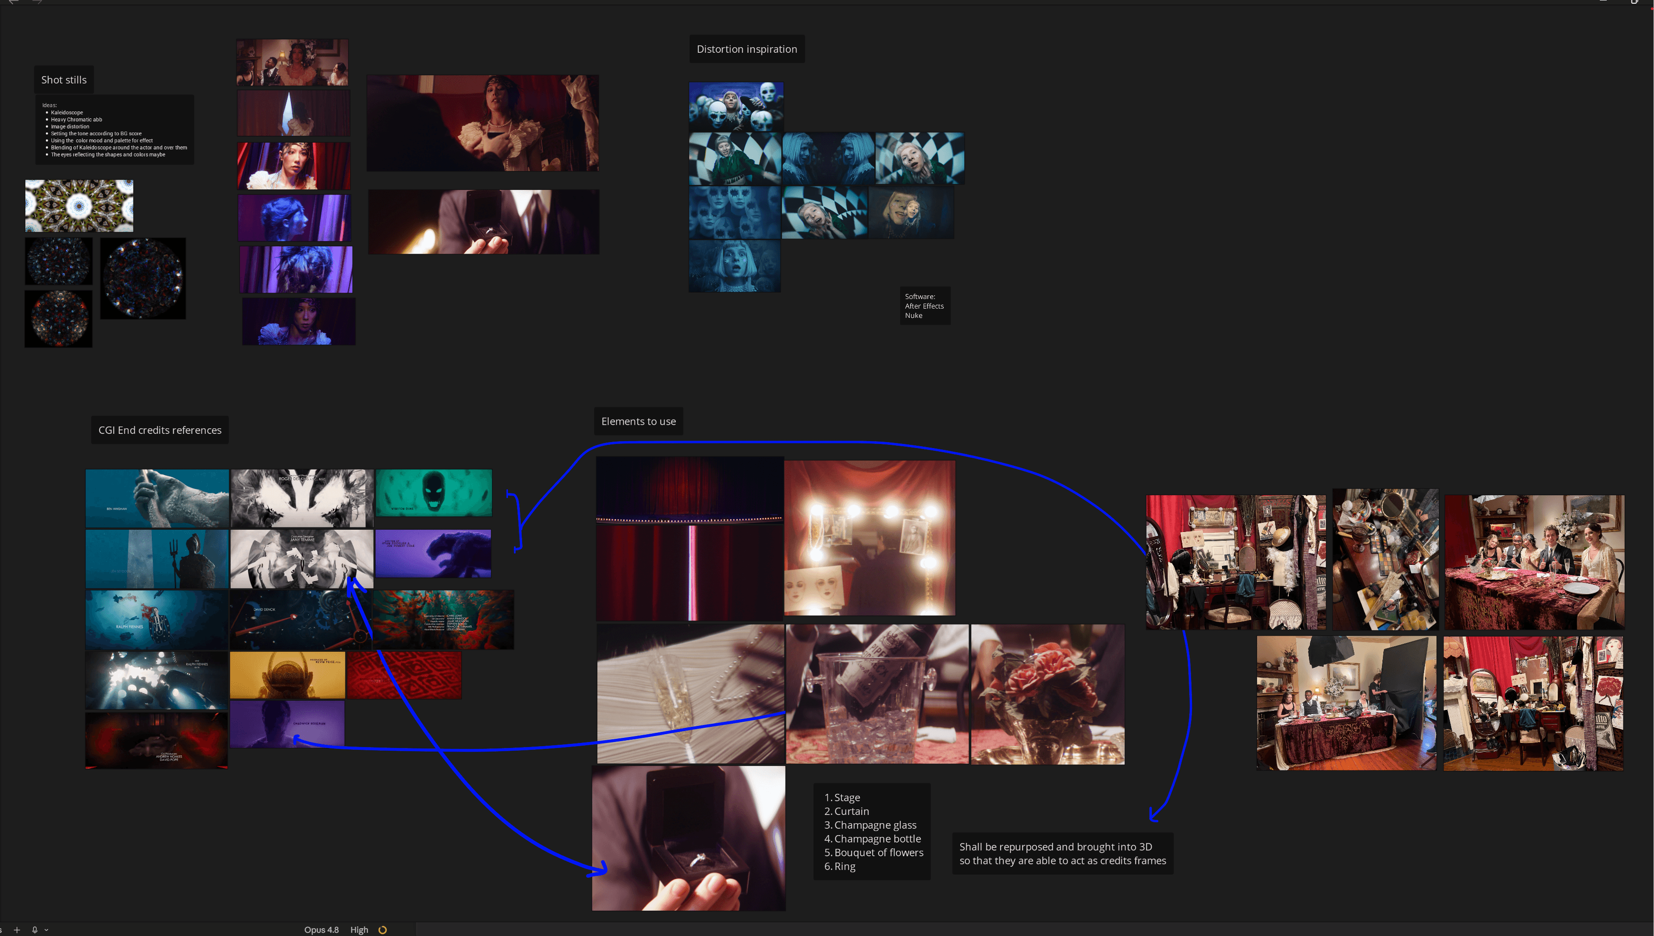Screen dimensions: 1654x936
Task: Select the dark red car credits reference
Action: click(x=156, y=740)
